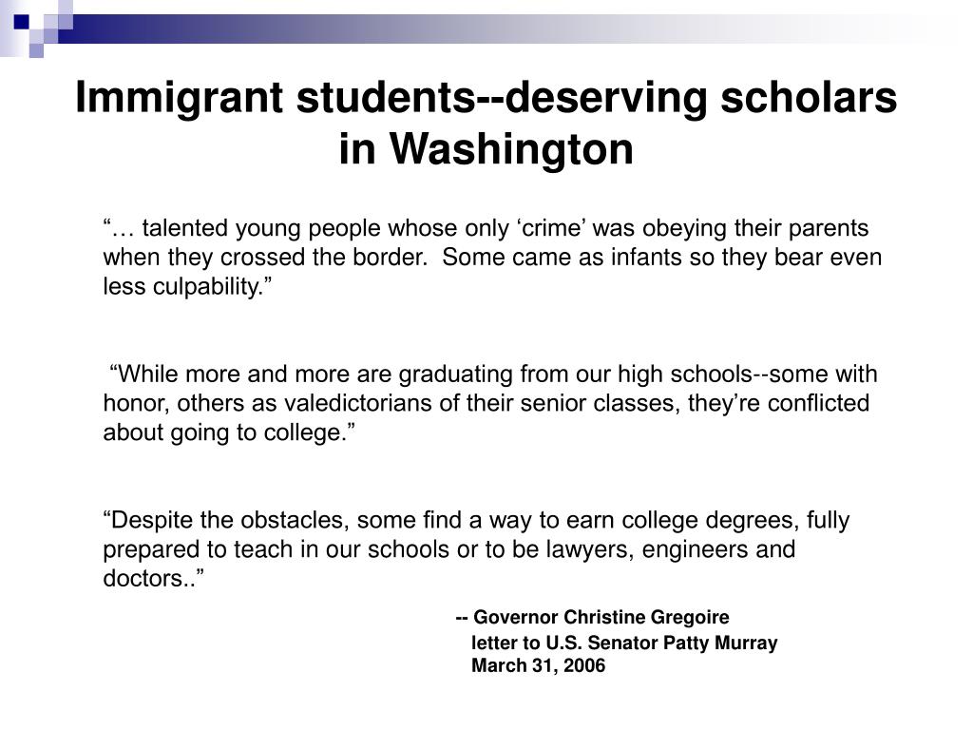Click the phrase 'engineers and' in last quote
973x730 pixels.
click(x=718, y=549)
